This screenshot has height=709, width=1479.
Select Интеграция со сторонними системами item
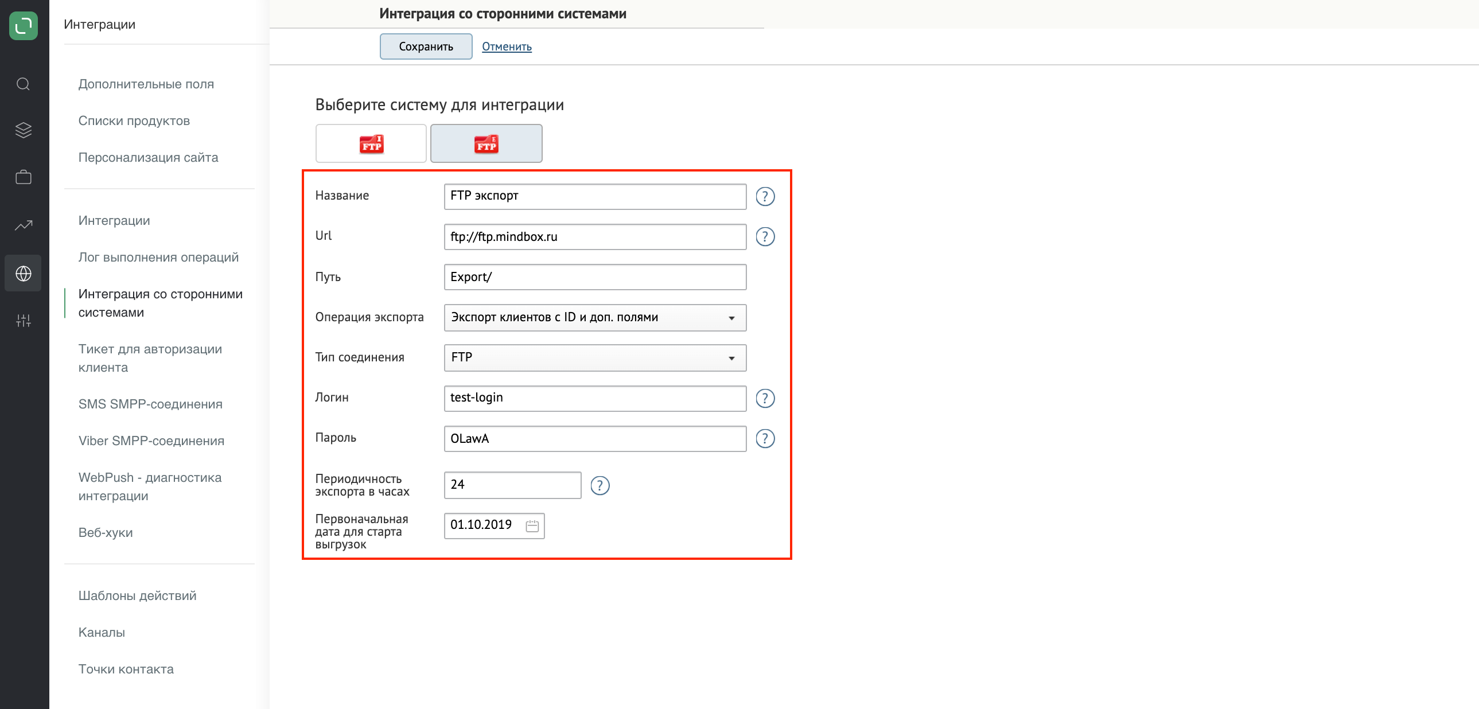pyautogui.click(x=160, y=303)
